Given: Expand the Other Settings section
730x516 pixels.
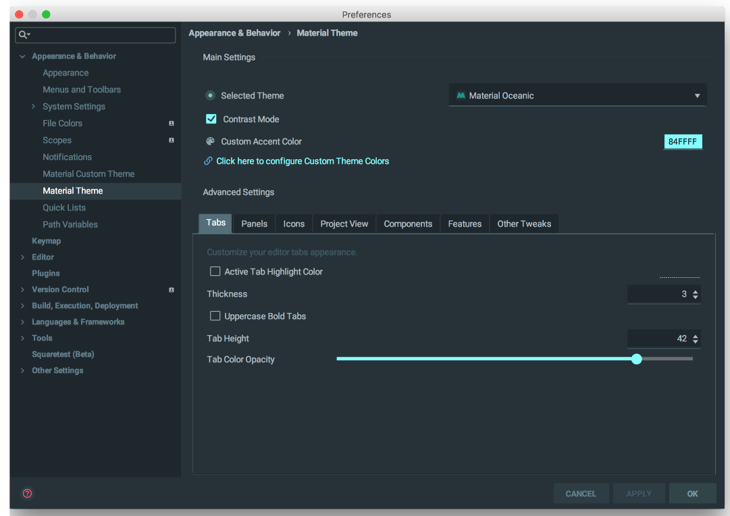Looking at the screenshot, I should [x=22, y=370].
